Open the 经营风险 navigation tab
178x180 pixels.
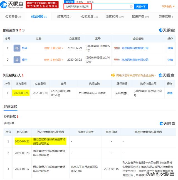tap(64, 17)
